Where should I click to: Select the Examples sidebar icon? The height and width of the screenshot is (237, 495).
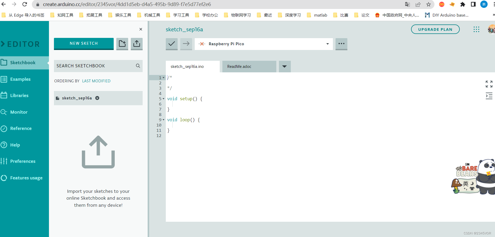[x=20, y=79]
